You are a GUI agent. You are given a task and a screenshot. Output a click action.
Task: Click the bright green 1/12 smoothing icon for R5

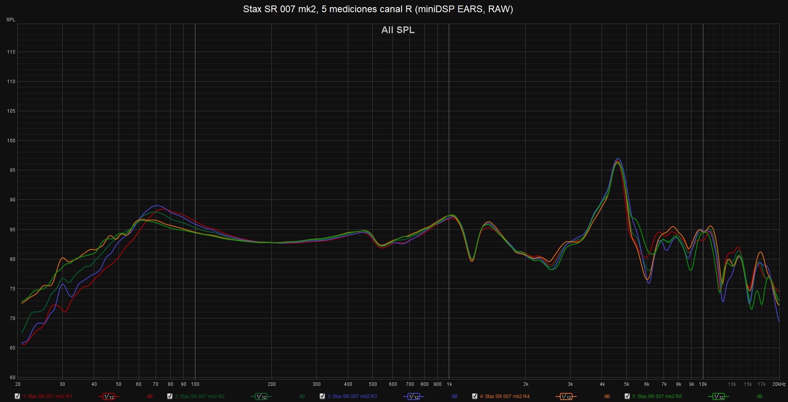tap(719, 396)
